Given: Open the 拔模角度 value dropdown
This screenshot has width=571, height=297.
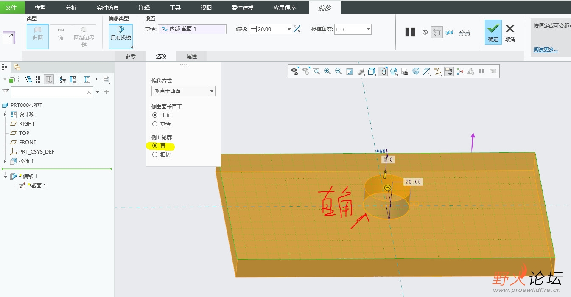Looking at the screenshot, I should [368, 29].
